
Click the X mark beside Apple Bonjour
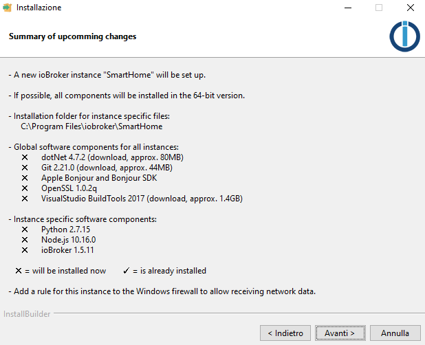(25, 178)
